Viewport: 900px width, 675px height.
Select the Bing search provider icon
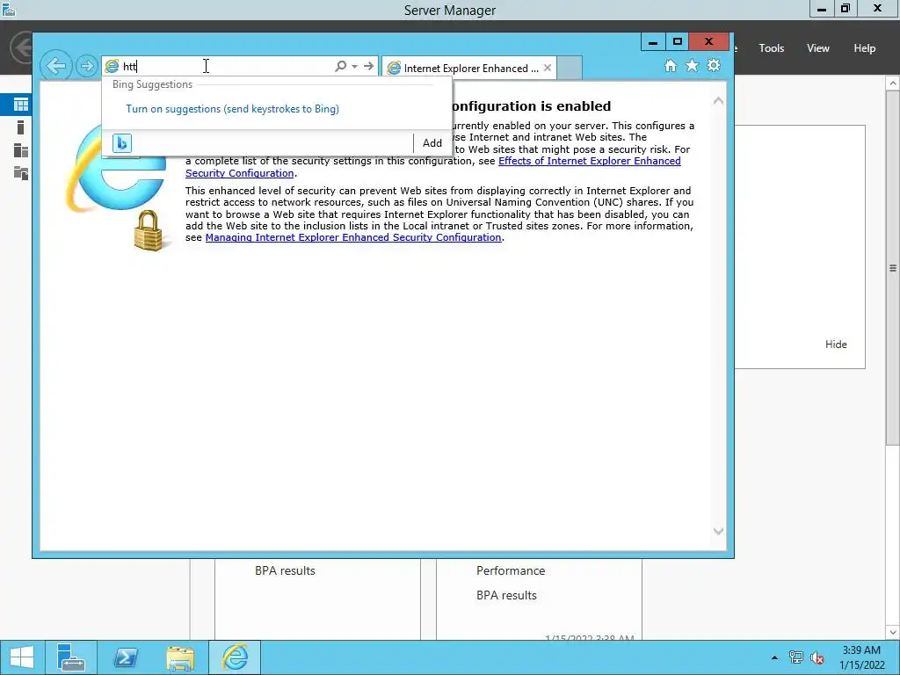coord(121,143)
